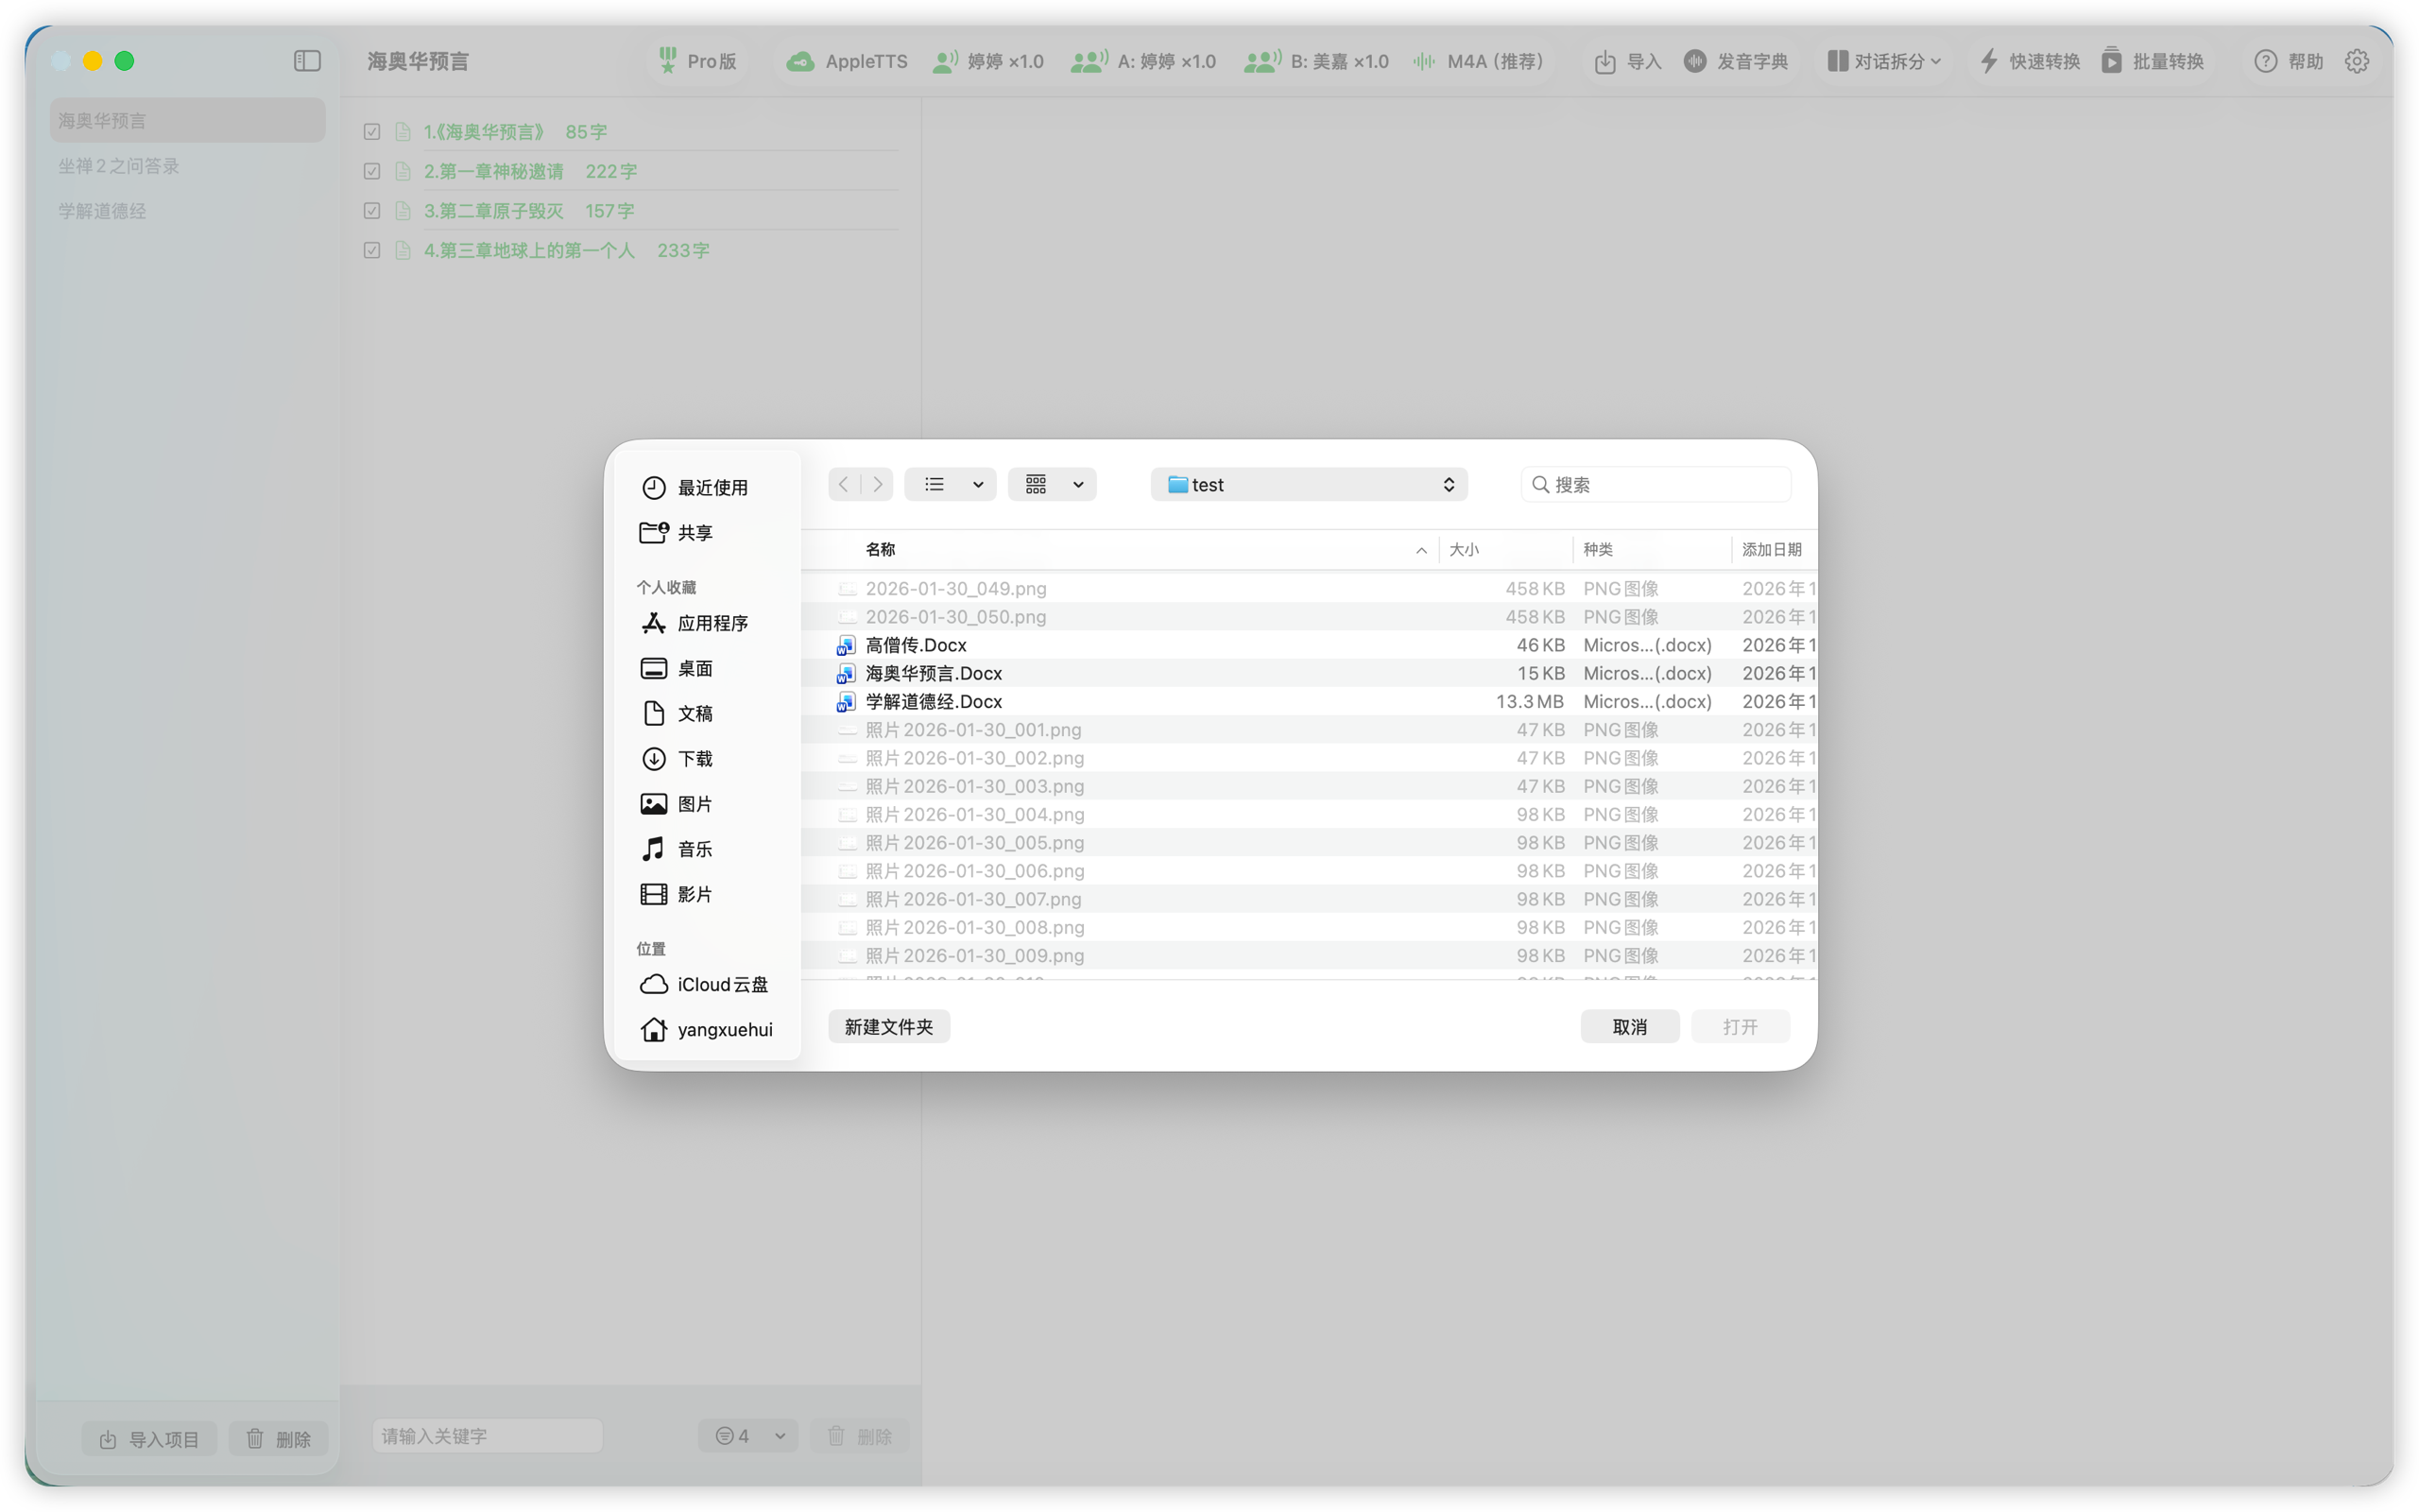Viewport: 2419px width, 1512px height.
Task: Focus the 请输入关键字 keyword field
Action: 487,1436
